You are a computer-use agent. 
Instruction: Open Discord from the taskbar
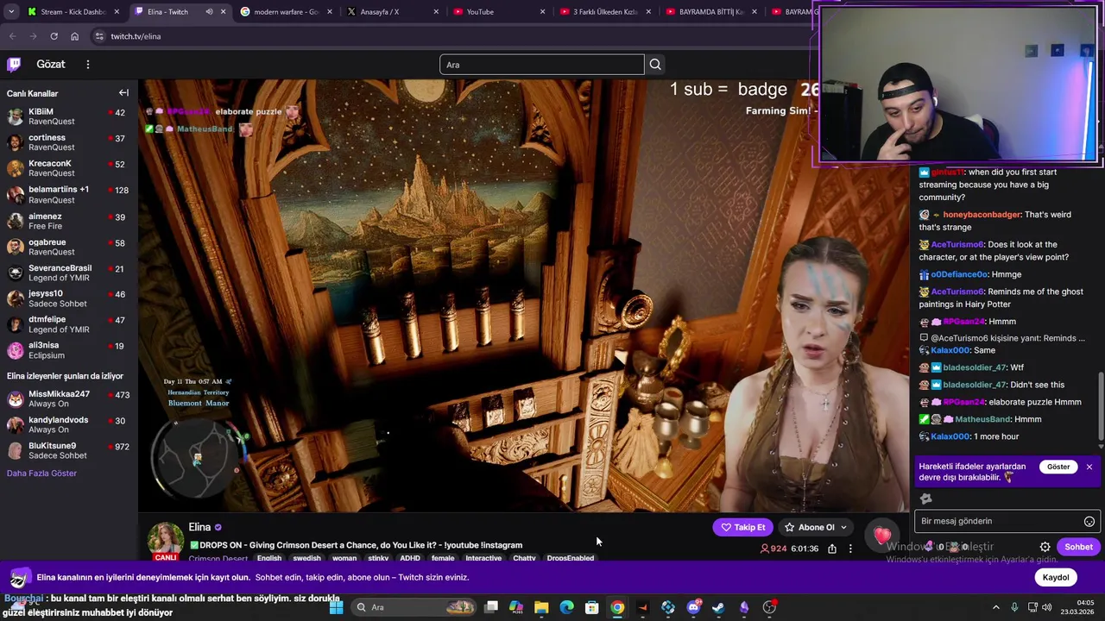[x=693, y=607]
